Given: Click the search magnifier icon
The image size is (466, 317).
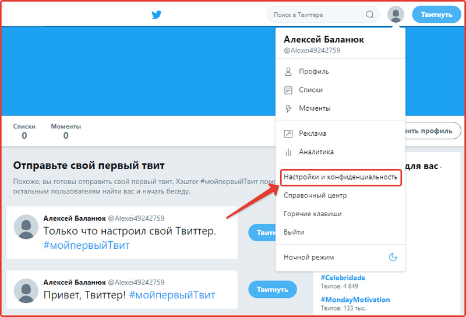Looking at the screenshot, I should [x=370, y=14].
